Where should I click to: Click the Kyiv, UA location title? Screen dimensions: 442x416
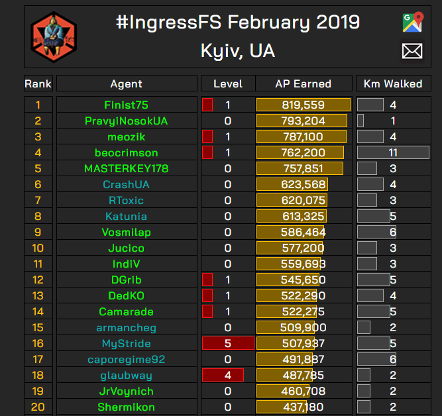pyautogui.click(x=237, y=51)
